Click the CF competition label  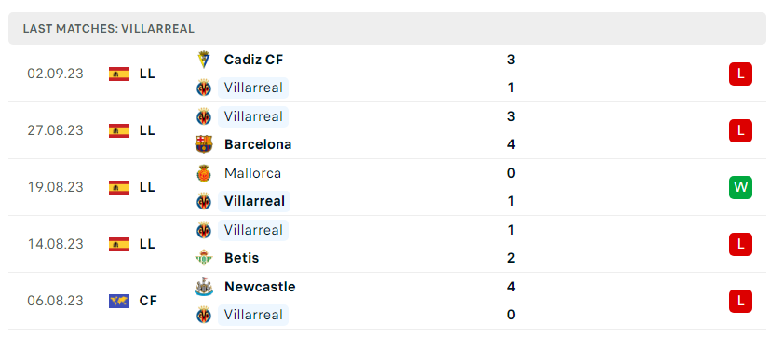148,301
